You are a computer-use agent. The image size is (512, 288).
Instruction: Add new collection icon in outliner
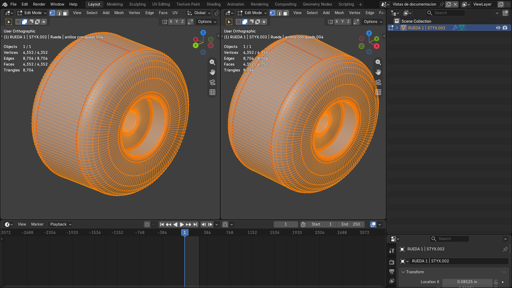tap(505, 13)
